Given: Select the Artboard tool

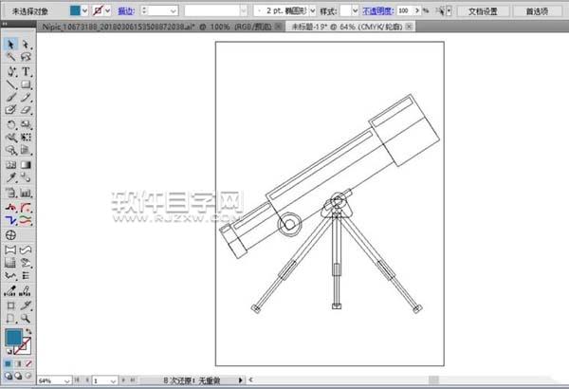Looking at the screenshot, I should 10,306.
